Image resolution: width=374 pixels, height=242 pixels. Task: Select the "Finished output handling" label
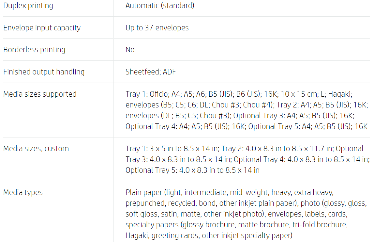(x=44, y=72)
